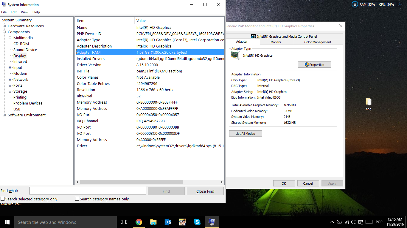
Task: Select Sound Device in the tree
Action: (x=25, y=50)
